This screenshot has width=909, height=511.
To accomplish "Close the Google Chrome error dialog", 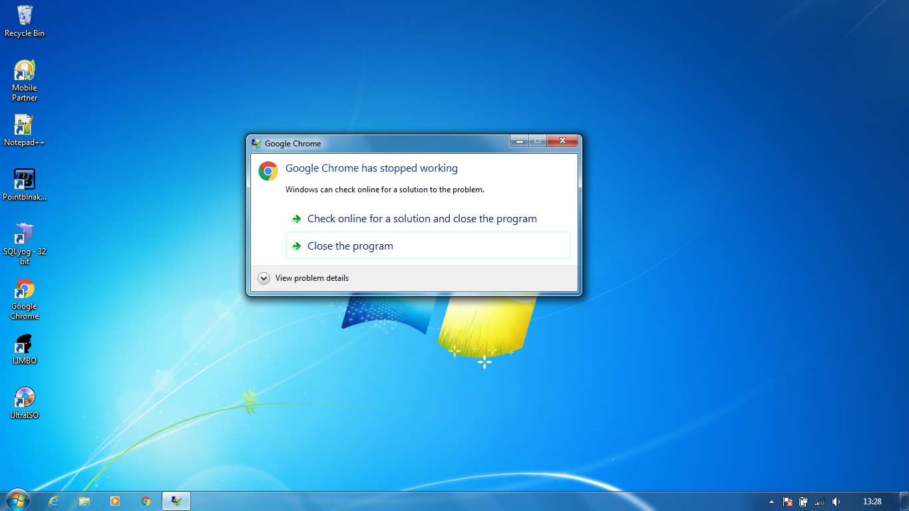I will click(562, 141).
